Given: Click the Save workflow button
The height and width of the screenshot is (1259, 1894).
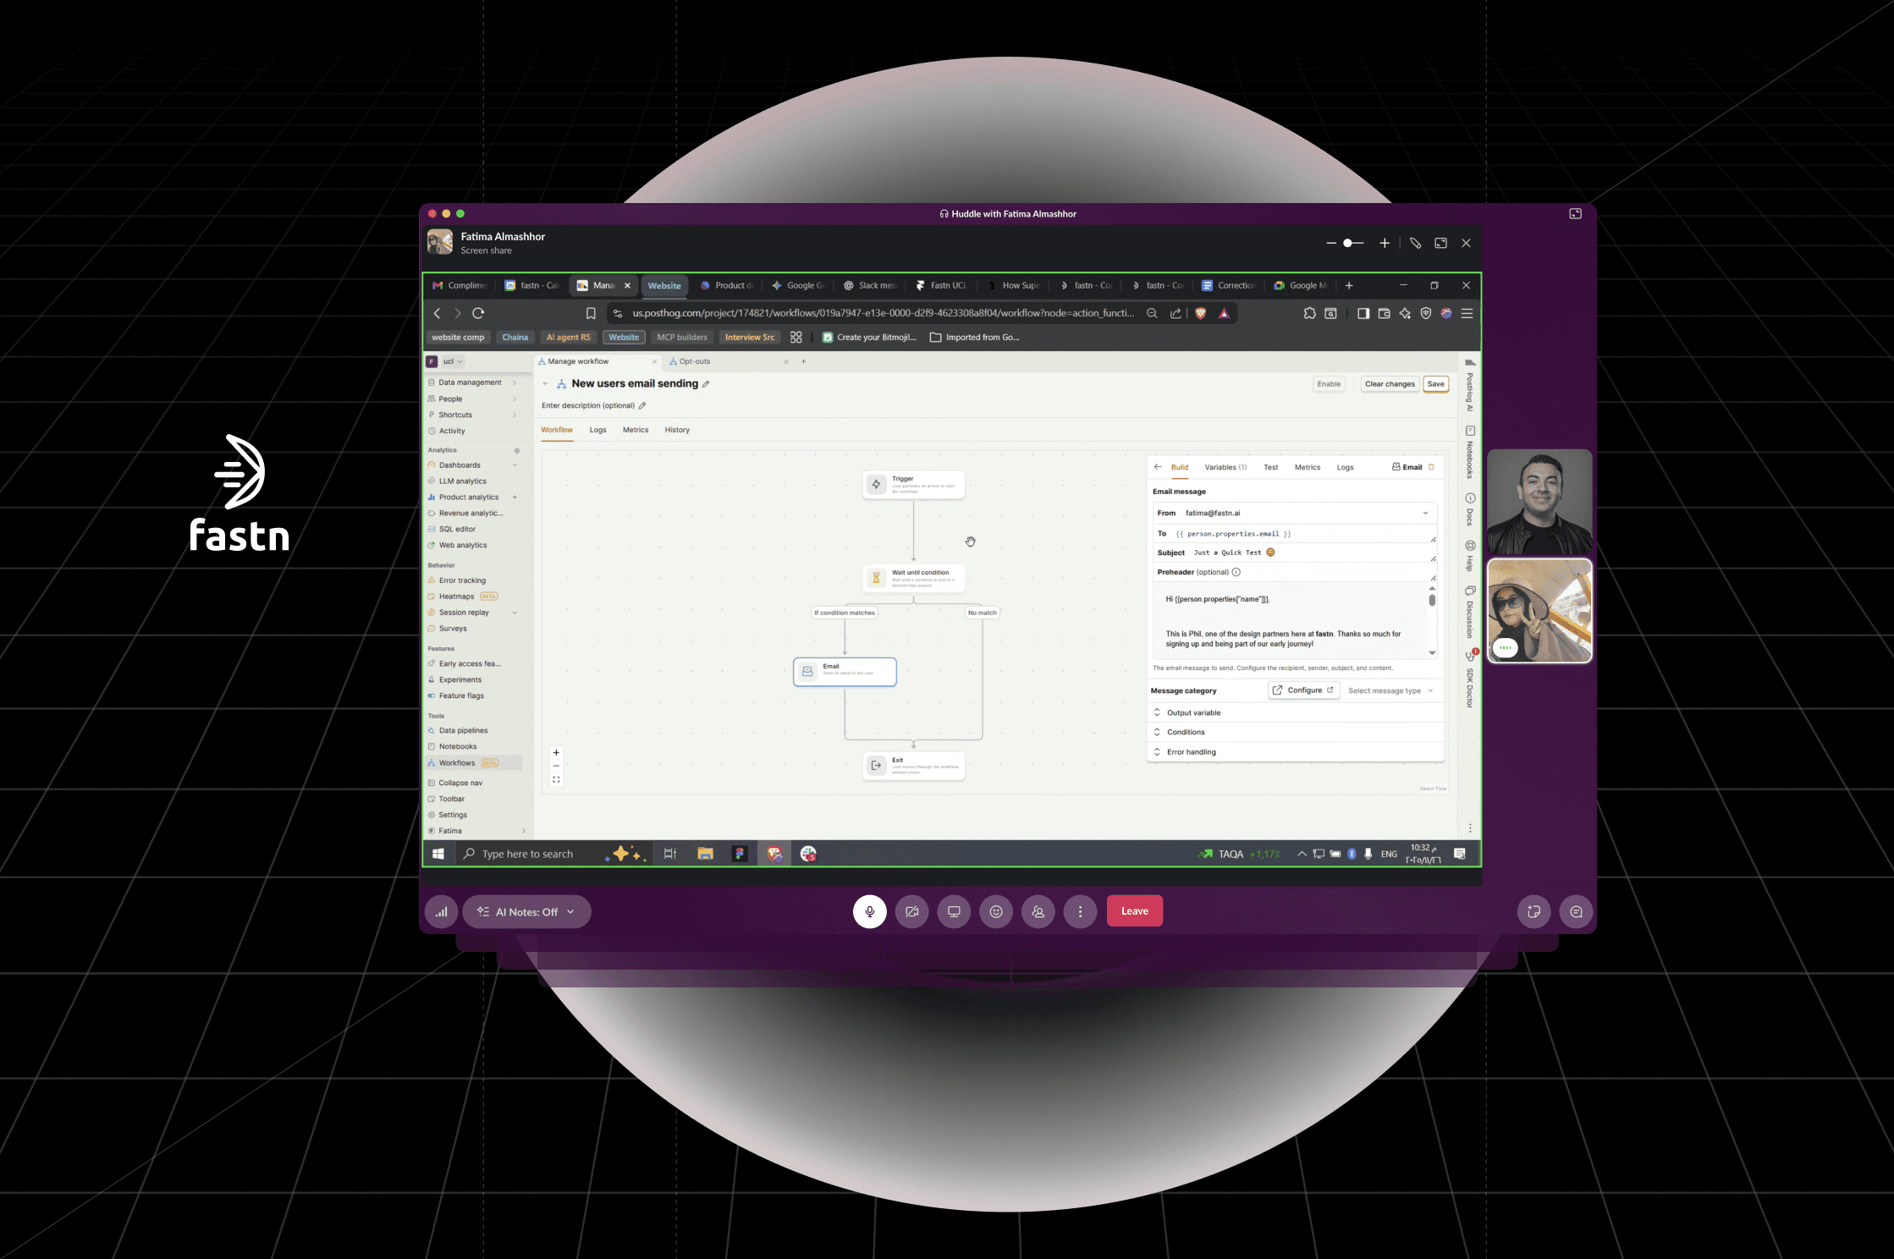Looking at the screenshot, I should (1435, 384).
